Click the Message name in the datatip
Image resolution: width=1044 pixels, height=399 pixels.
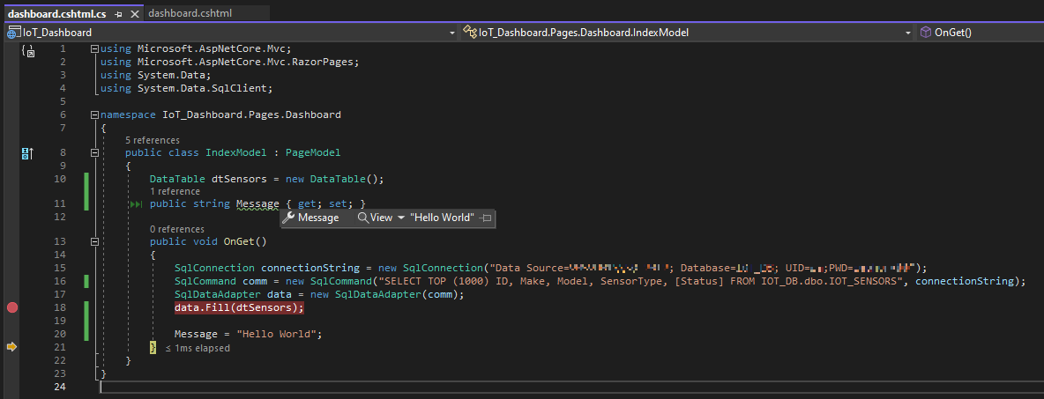point(318,218)
